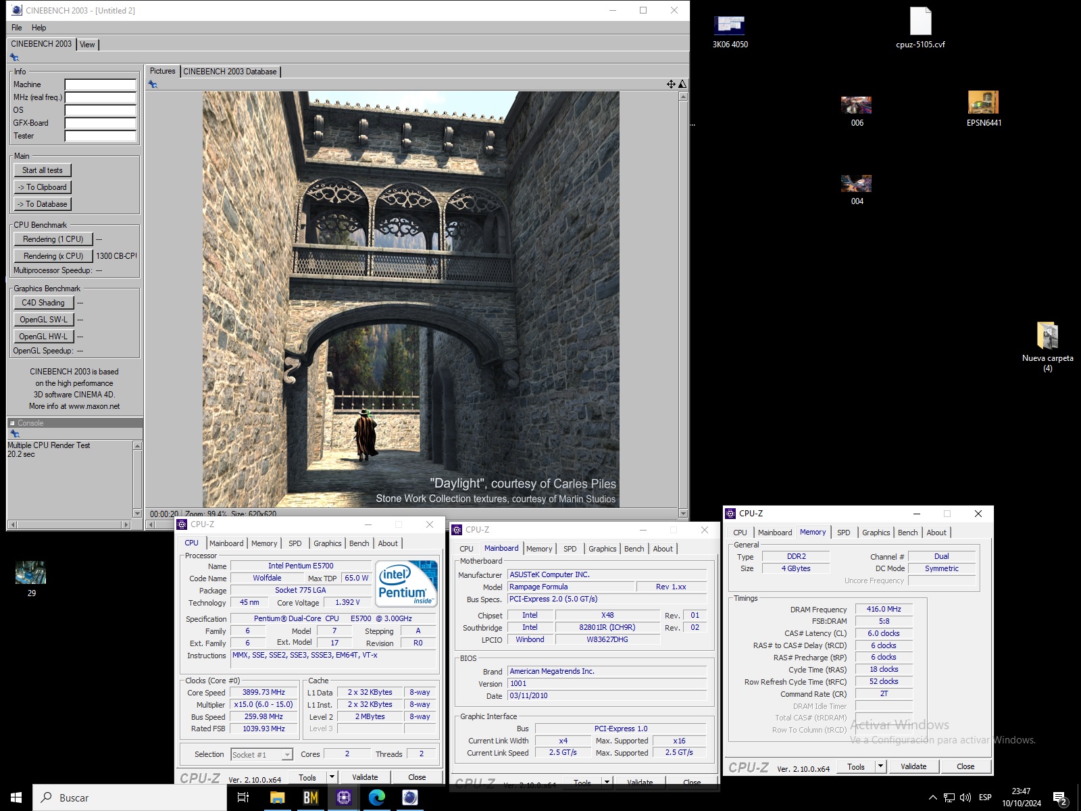Screen dimensions: 1081x811
Task: Open the SPD tab in Memory CPU-Z window
Action: (x=843, y=533)
